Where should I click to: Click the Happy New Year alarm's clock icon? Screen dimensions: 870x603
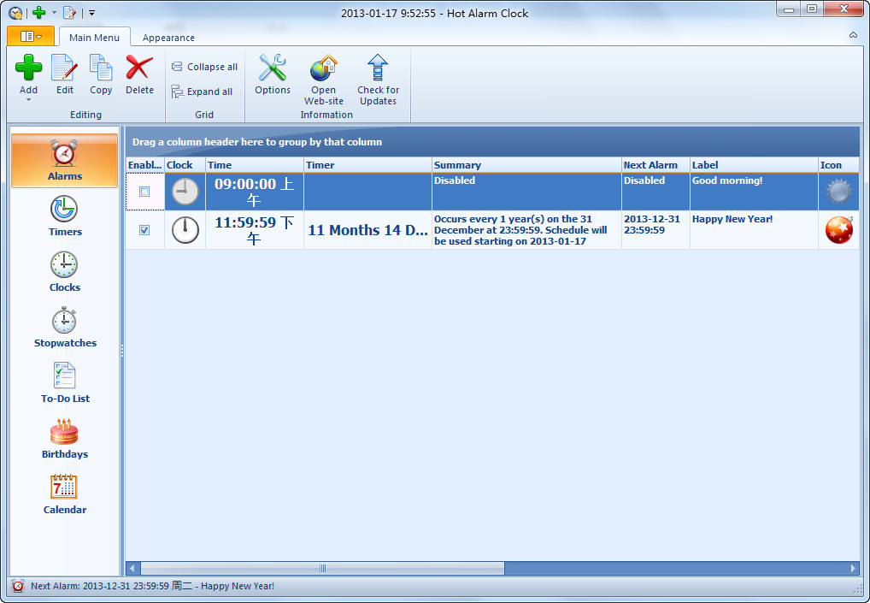click(185, 230)
